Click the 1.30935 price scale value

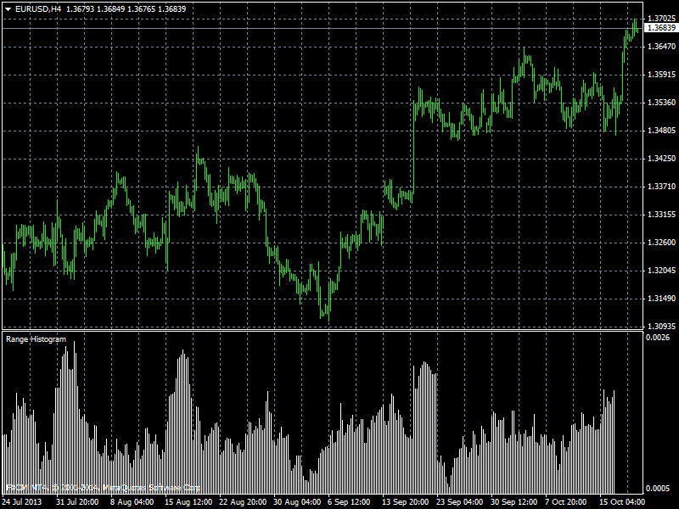661,326
